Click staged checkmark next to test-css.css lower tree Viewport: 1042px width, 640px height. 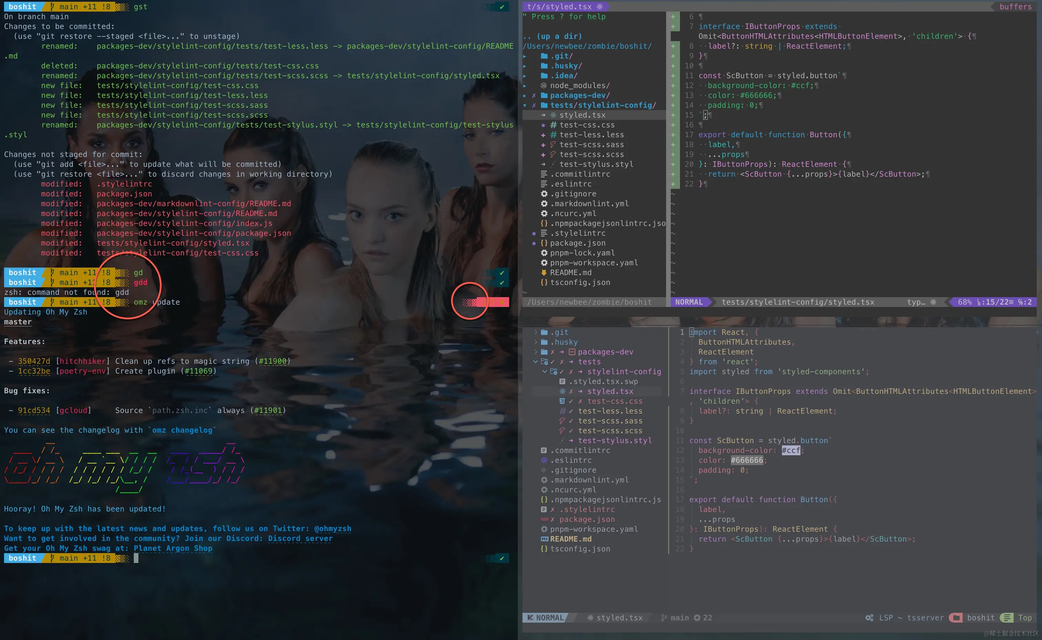(x=571, y=401)
